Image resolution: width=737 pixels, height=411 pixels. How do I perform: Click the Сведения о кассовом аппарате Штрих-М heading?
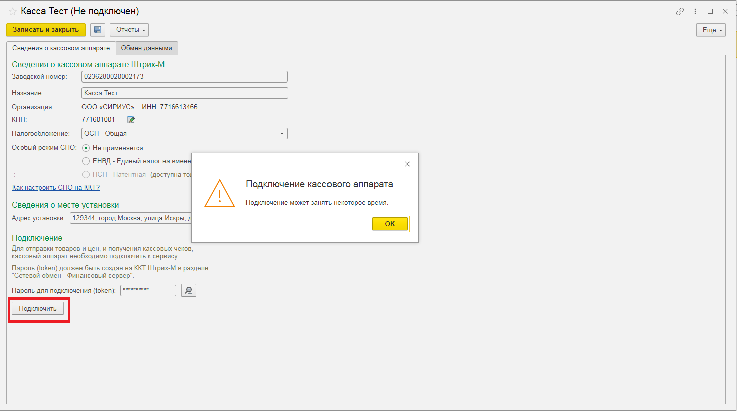88,64
